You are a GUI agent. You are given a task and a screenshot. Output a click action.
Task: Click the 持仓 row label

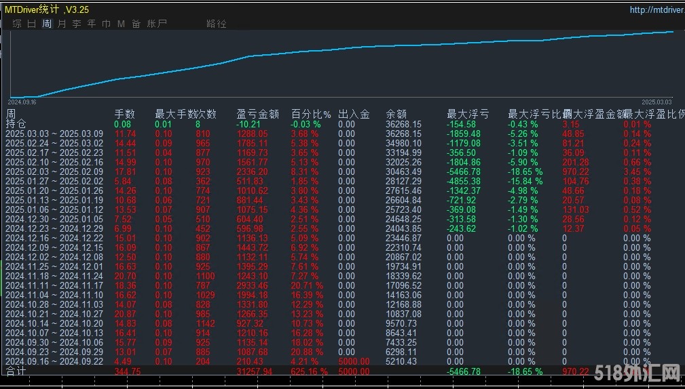(x=16, y=124)
